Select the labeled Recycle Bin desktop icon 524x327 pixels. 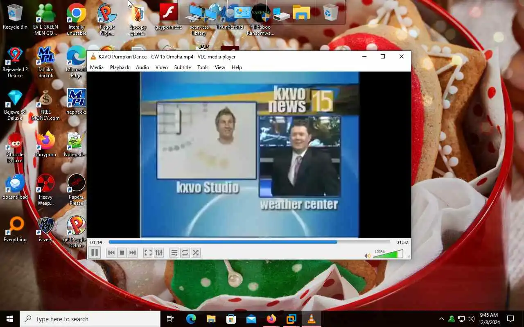coord(15,17)
